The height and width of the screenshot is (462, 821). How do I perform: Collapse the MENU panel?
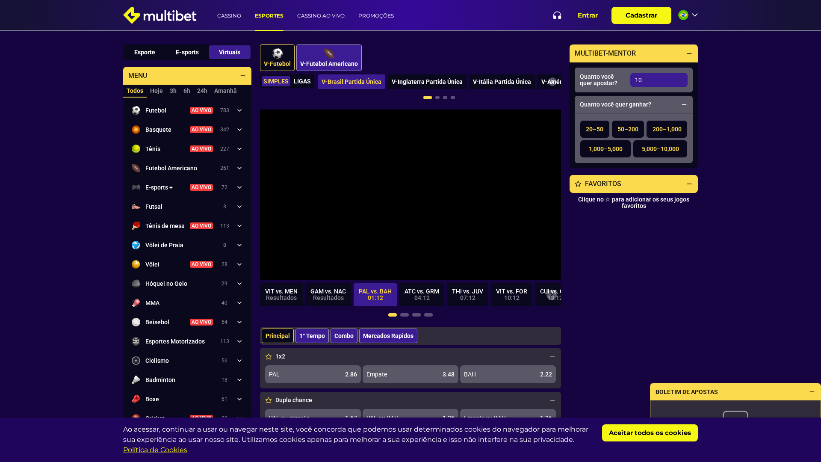coord(243,76)
